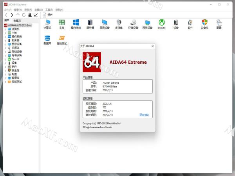Expand the 显示设备 tree node
This screenshot has height=176, width=235.
(x=6, y=44)
